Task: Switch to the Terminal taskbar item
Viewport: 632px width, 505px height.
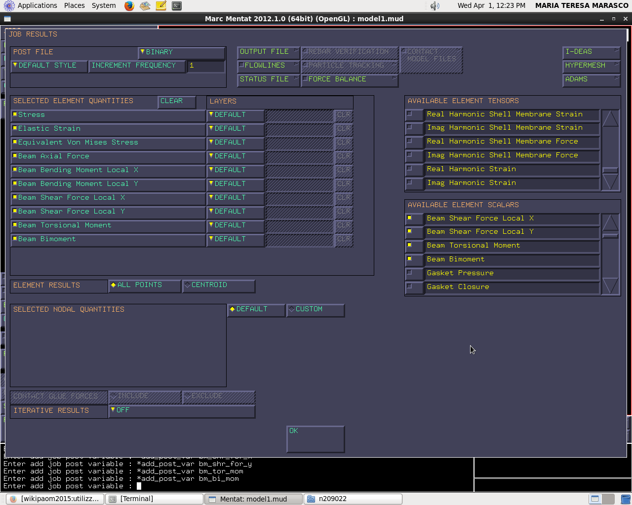Action: pyautogui.click(x=155, y=499)
